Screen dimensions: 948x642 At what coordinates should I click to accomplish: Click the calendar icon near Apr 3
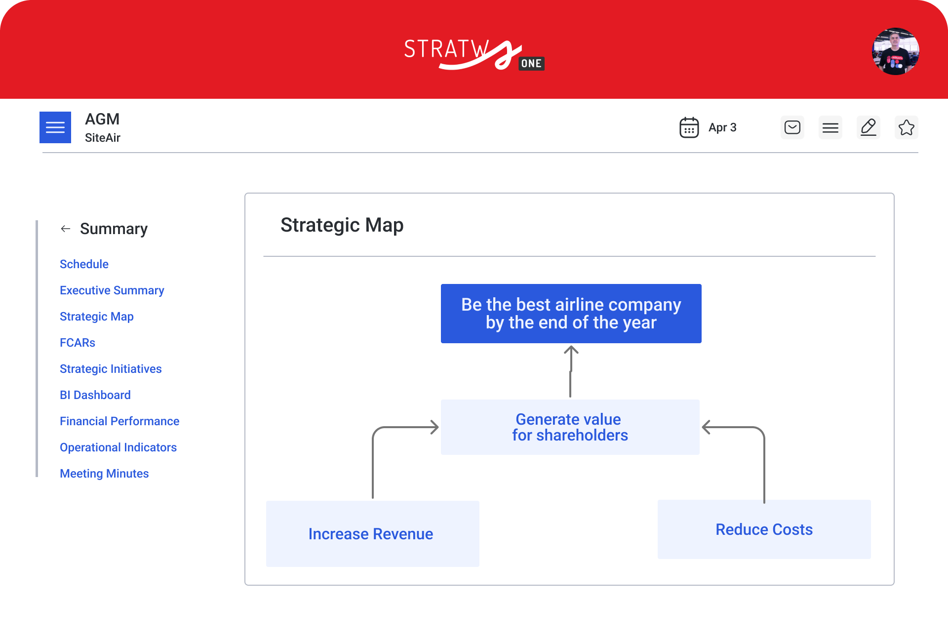coord(689,127)
